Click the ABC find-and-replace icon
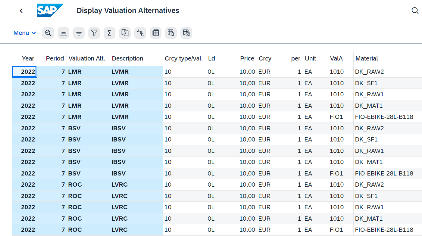 (140, 33)
